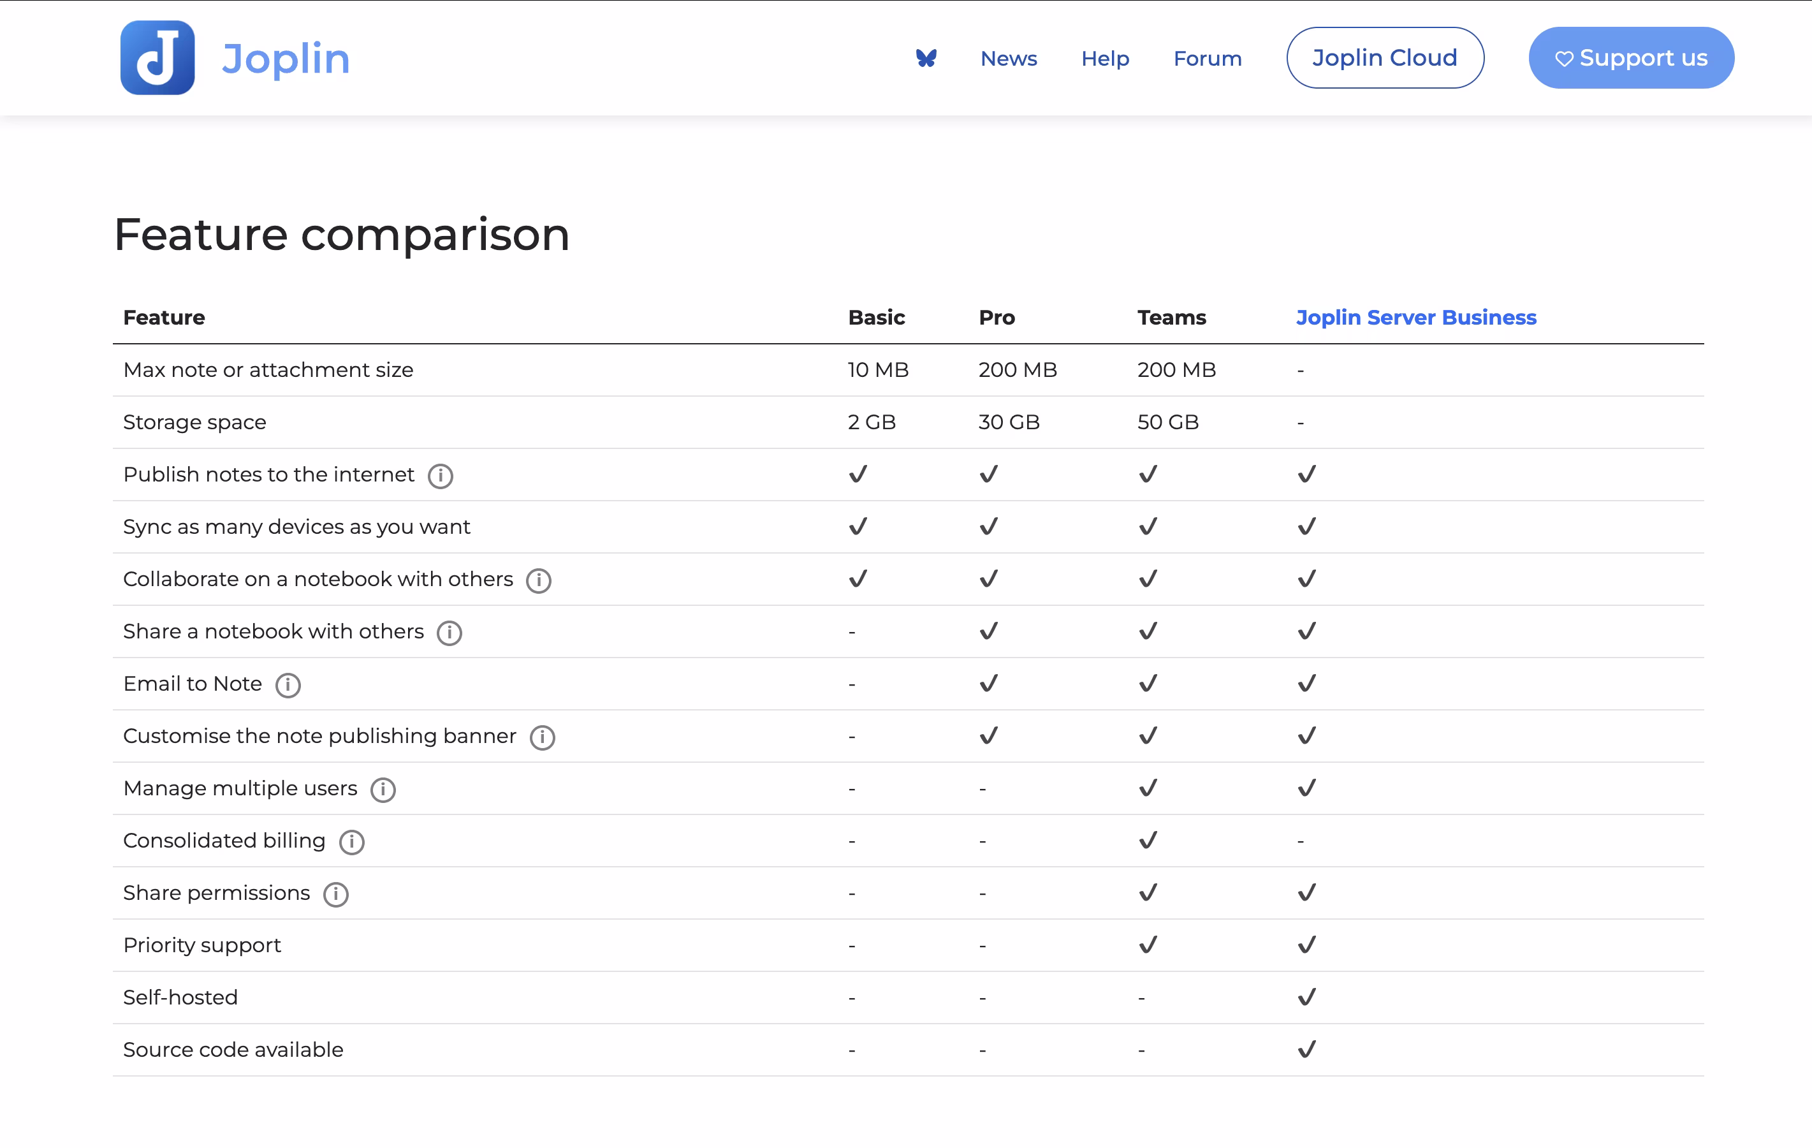Click Consolidated billing info icon
Viewport: 1812px width, 1148px height.
[x=351, y=842]
